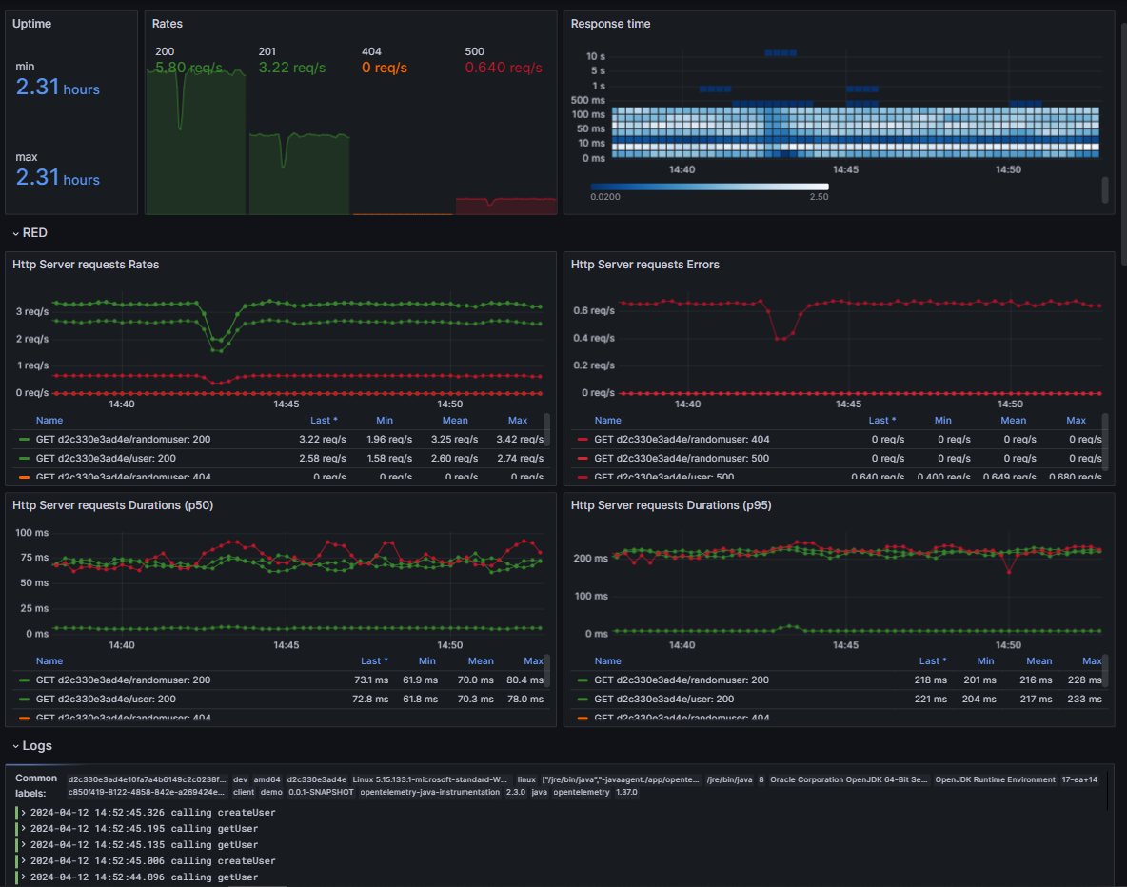Sort Rates legend by Name header

click(x=49, y=420)
